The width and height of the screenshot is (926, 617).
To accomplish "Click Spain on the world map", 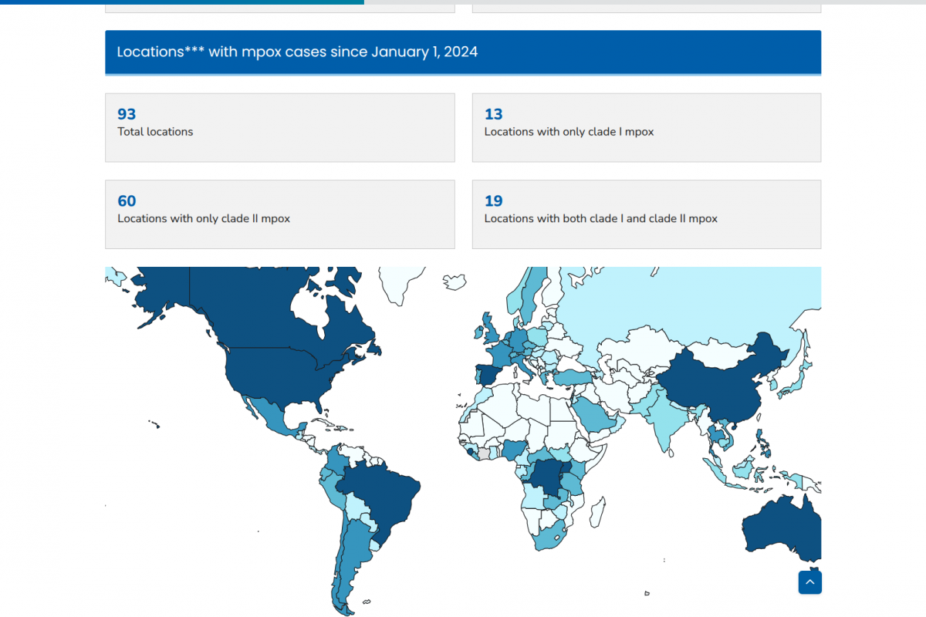I will coord(486,376).
